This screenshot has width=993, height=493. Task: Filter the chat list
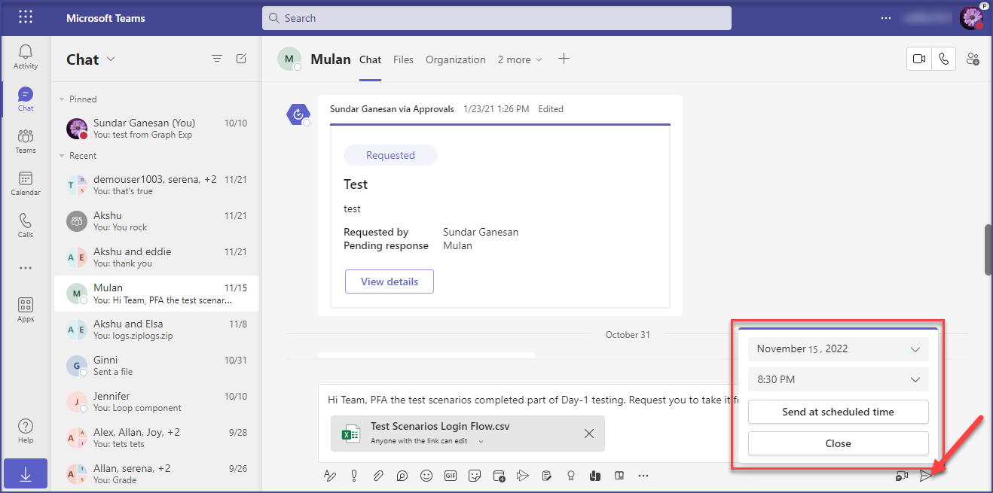click(217, 59)
